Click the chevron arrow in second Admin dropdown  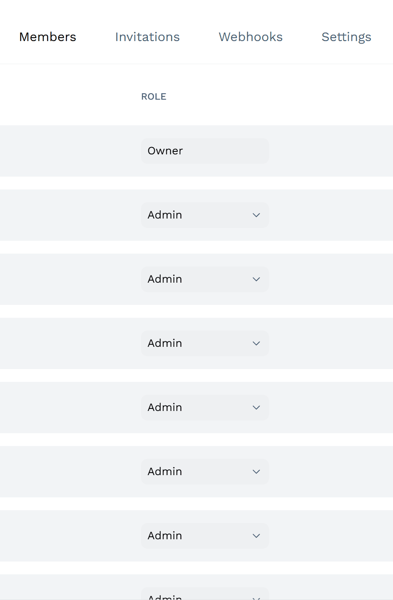(x=256, y=279)
